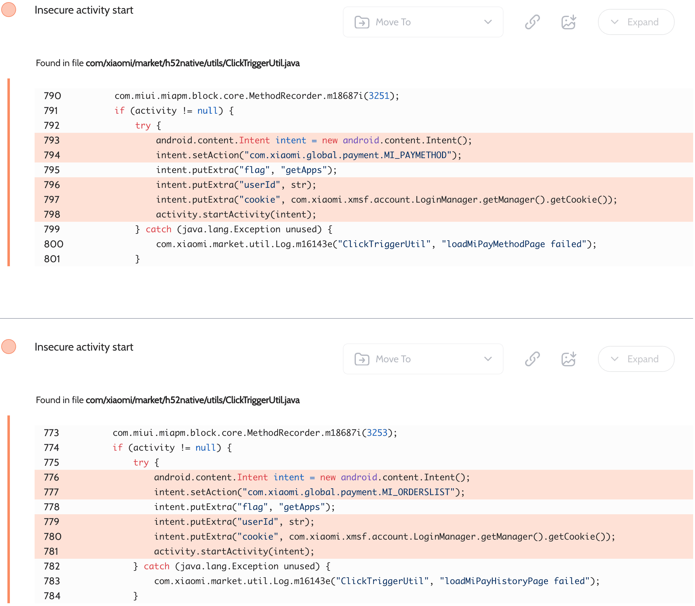Click highlighted line 777 MI_ORDERSLIST code
695x606 pixels.
click(309, 492)
